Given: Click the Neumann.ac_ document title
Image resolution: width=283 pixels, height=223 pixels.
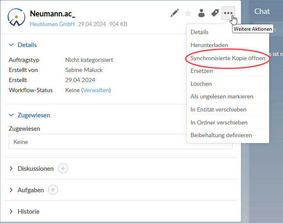Looking at the screenshot, I should pos(53,13).
